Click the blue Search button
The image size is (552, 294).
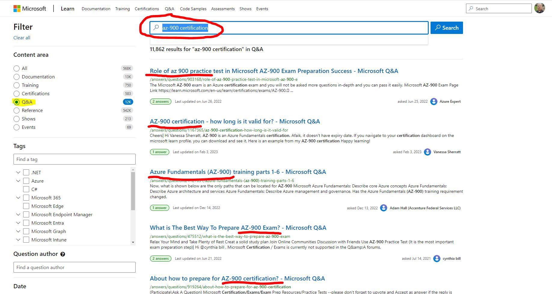click(446, 28)
